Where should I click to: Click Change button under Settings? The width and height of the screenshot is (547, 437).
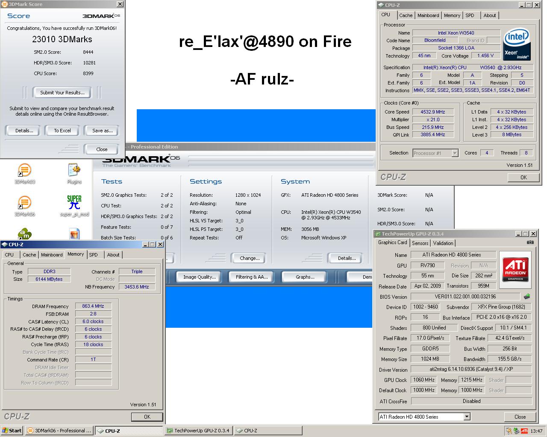coord(250,258)
